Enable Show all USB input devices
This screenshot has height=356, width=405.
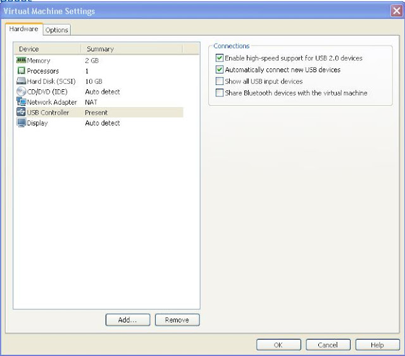tap(220, 81)
